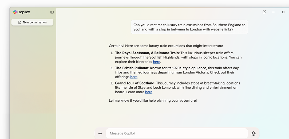The width and height of the screenshot is (289, 139).
Task: Click 'Grand Tour of Scotland' bold title
Action: 135,83
